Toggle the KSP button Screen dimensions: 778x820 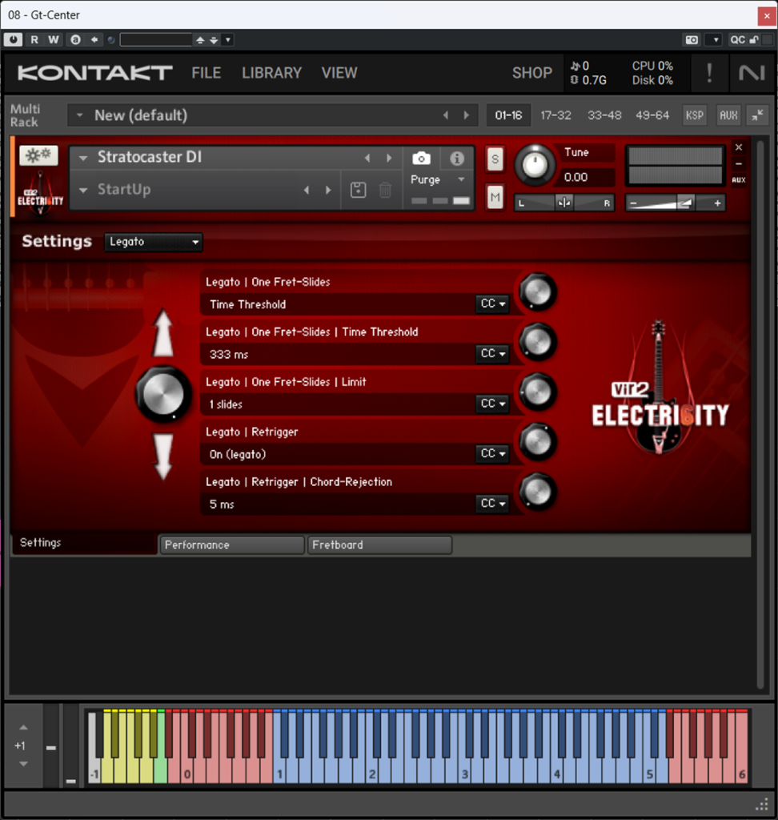(694, 115)
